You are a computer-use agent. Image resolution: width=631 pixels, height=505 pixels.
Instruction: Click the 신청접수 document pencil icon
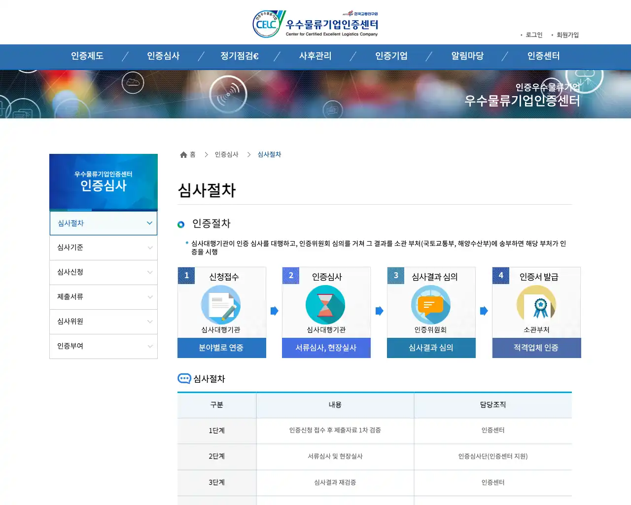221,305
